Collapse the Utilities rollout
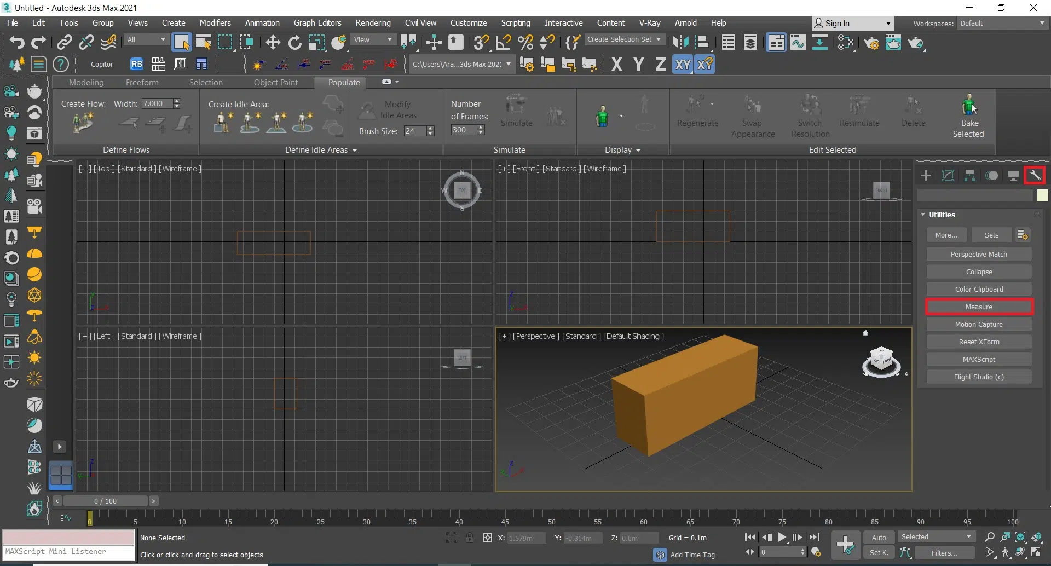The height and width of the screenshot is (566, 1051). pos(923,215)
